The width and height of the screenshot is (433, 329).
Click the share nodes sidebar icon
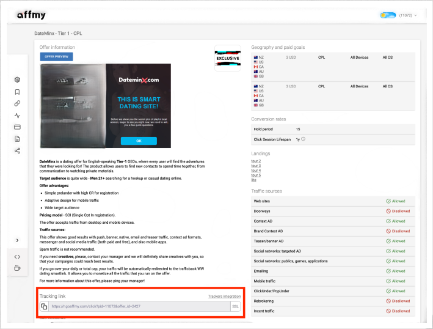pos(17,150)
